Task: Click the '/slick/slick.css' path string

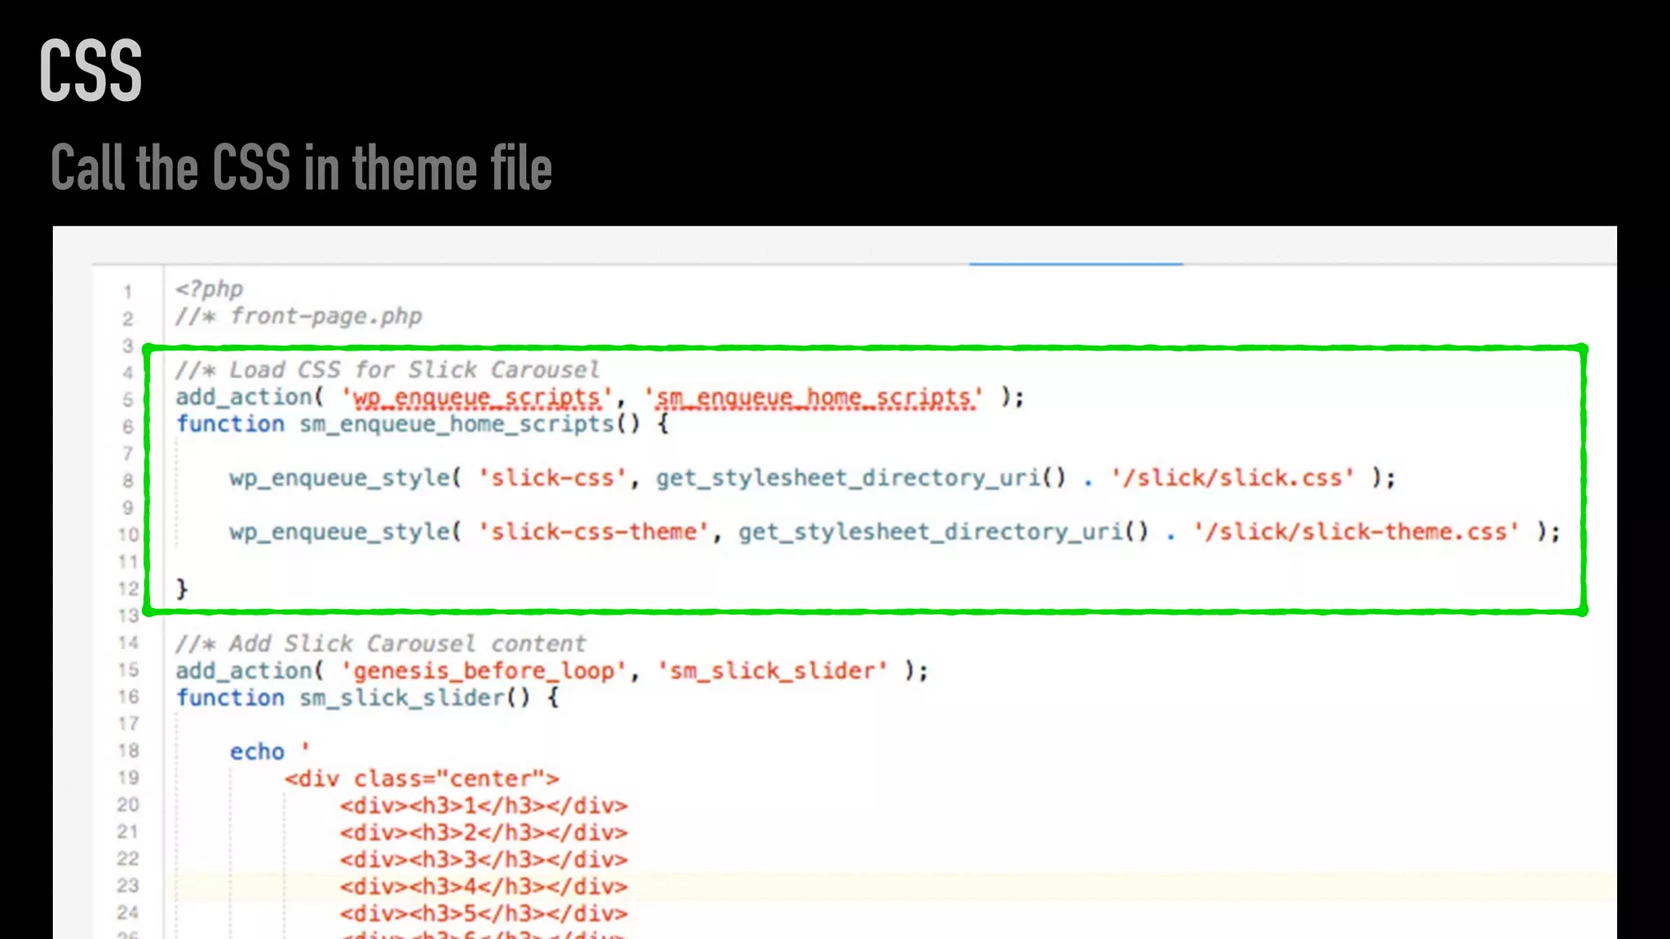Action: tap(1232, 478)
